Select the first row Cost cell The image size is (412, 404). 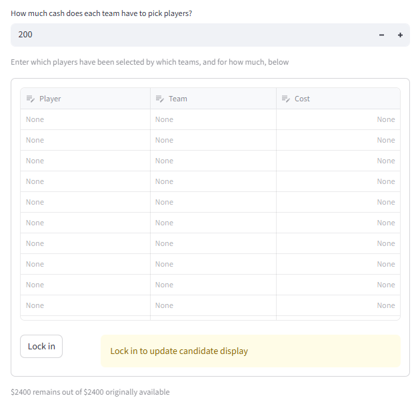tap(338, 119)
